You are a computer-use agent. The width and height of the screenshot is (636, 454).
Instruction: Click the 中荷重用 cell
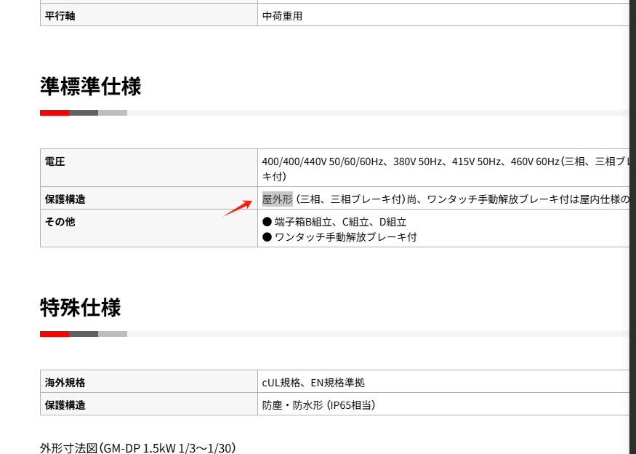click(282, 16)
